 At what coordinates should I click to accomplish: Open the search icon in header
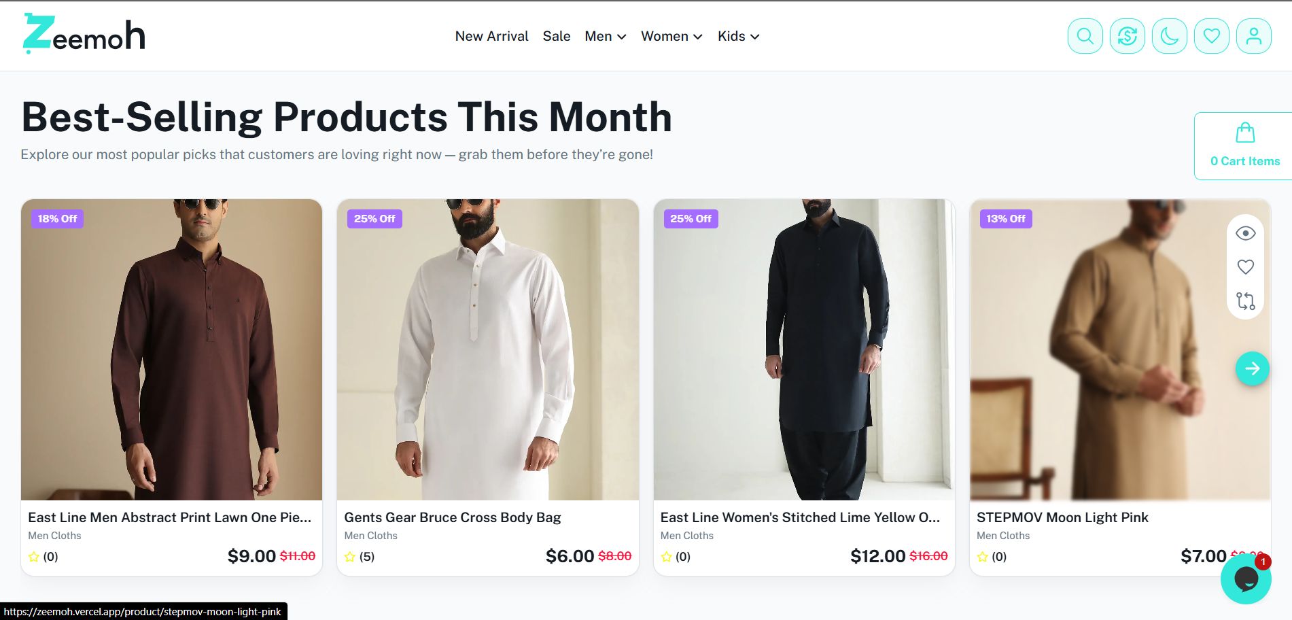pyautogui.click(x=1085, y=36)
